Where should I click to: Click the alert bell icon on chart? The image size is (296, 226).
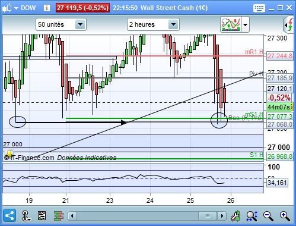9,154
